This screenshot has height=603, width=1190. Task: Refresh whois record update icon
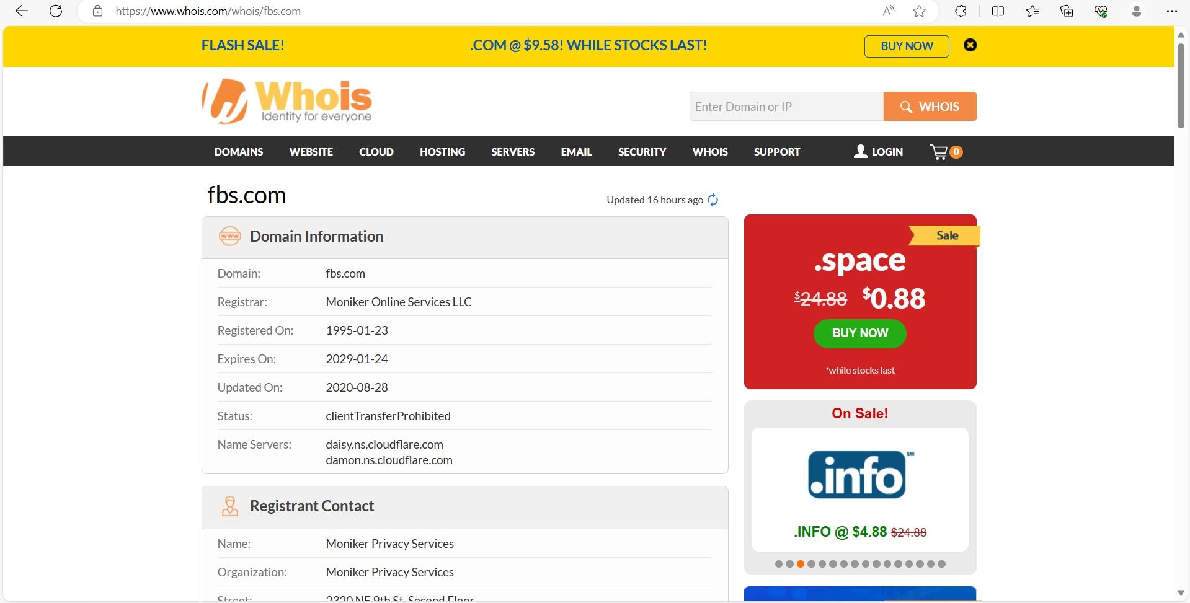(713, 200)
